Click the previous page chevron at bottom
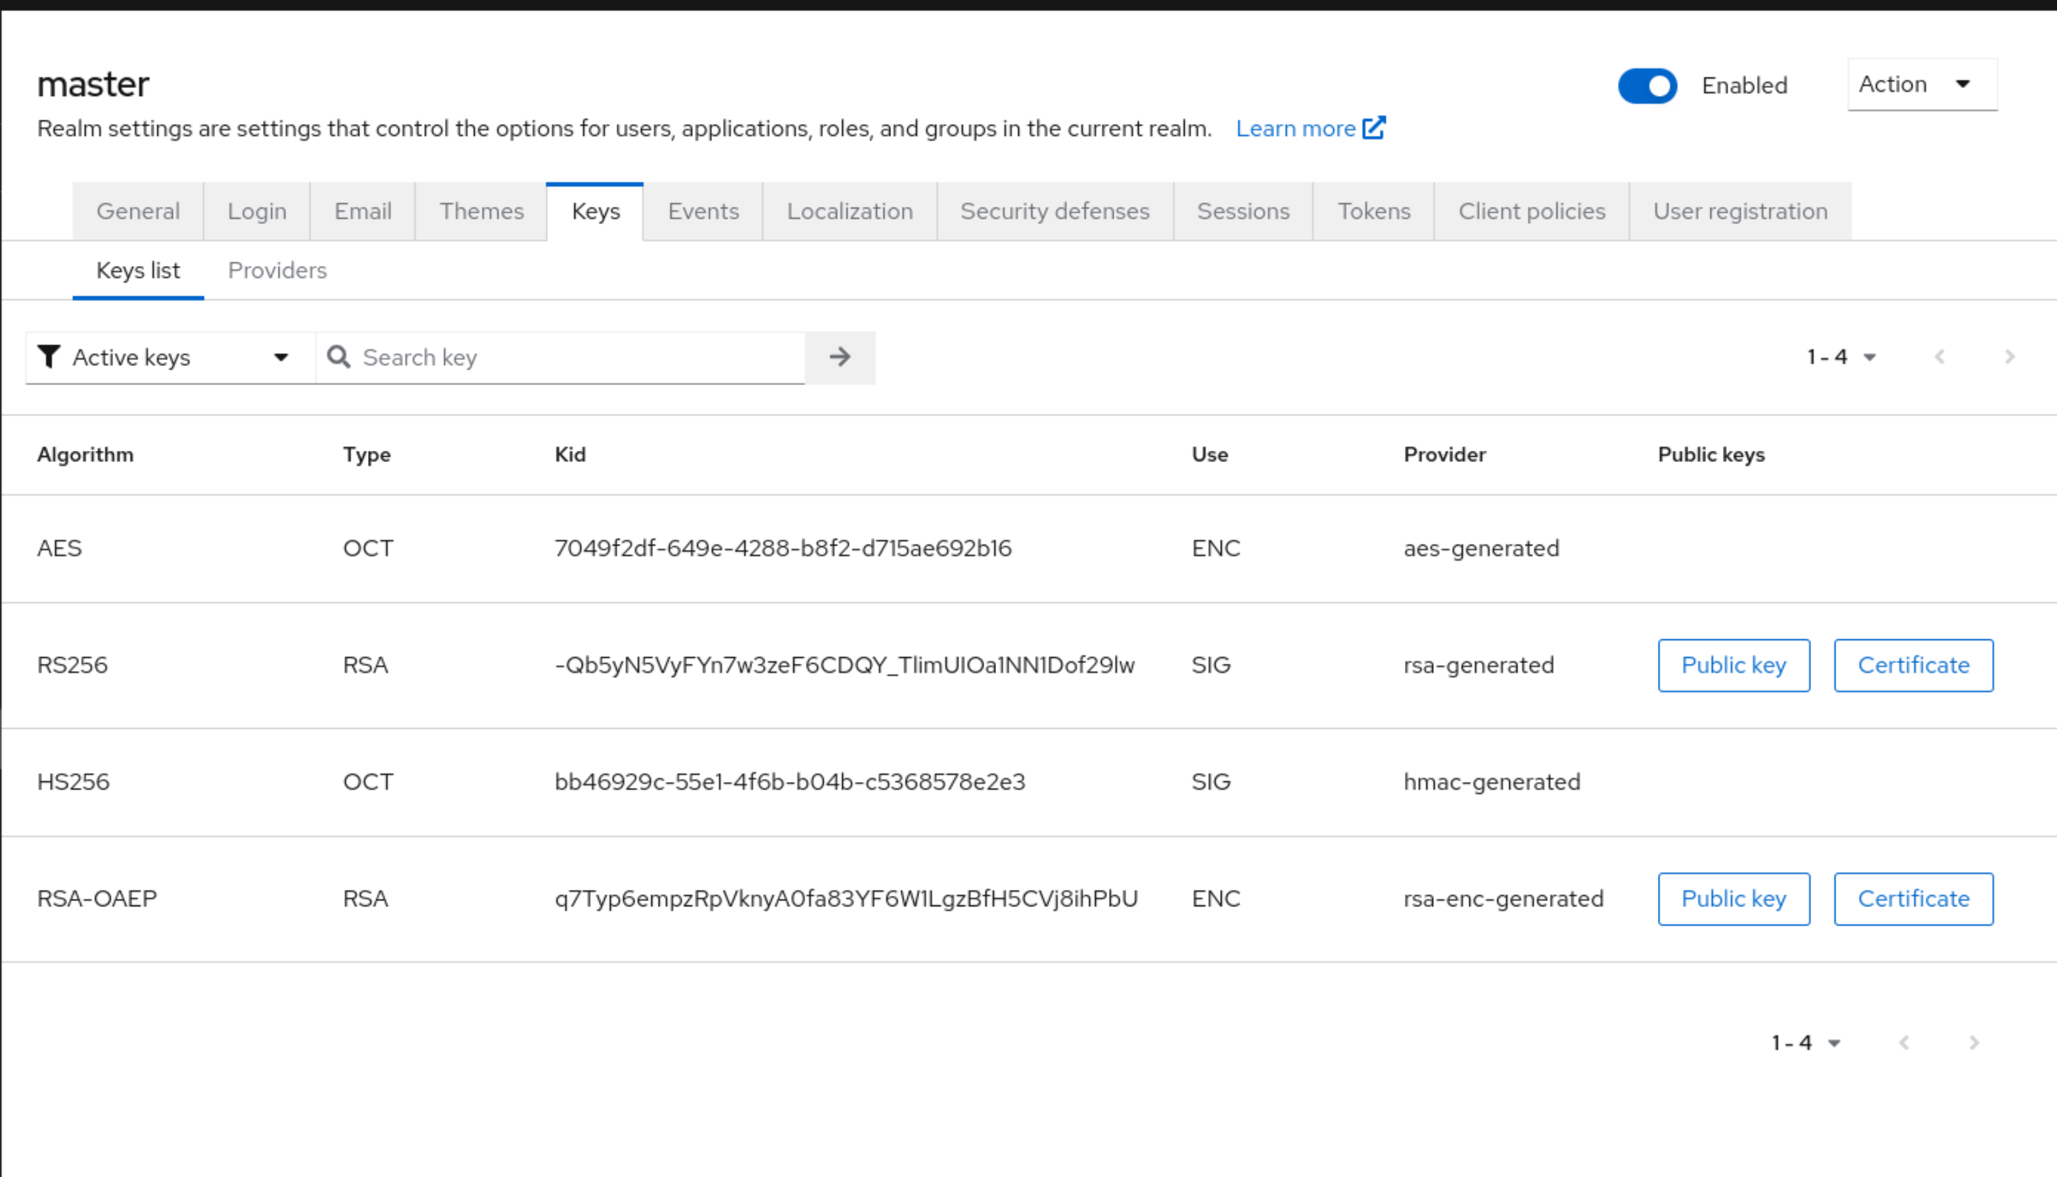 click(1904, 1042)
